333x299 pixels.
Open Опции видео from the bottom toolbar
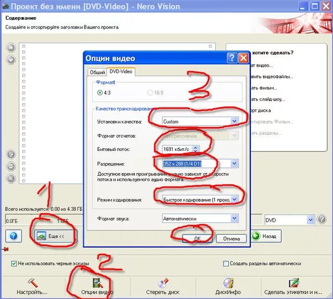[x=97, y=286]
